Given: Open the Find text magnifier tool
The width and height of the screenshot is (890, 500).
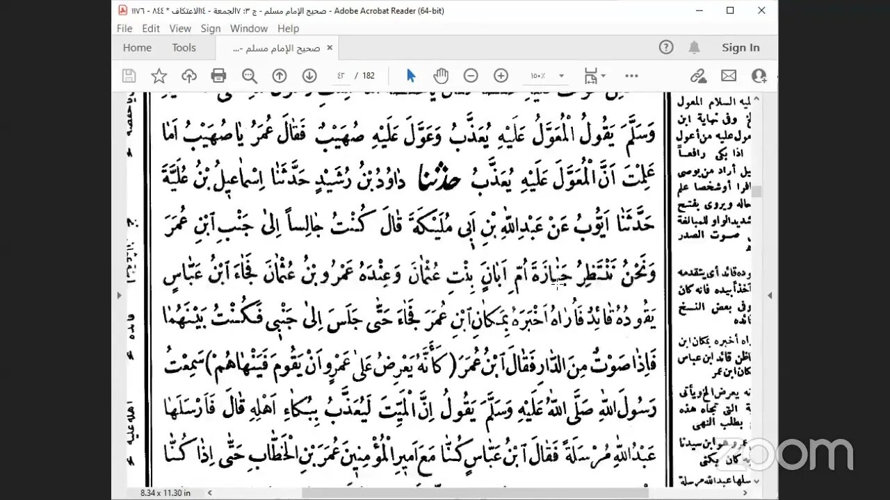Looking at the screenshot, I should click(x=250, y=76).
